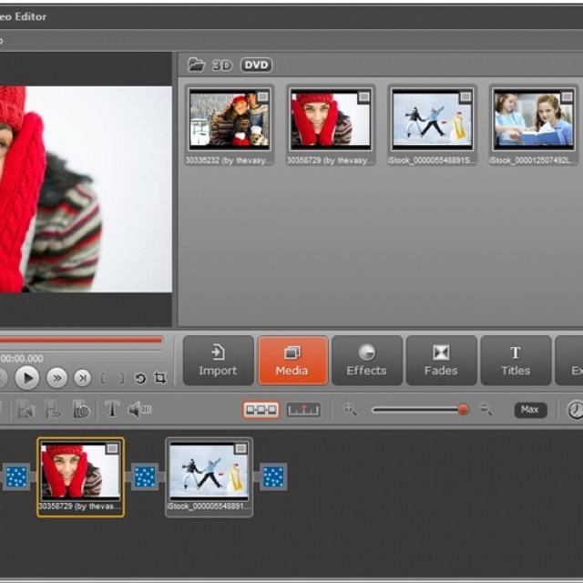Screen dimensions: 583x583
Task: Click the Max zoom button
Action: (530, 410)
